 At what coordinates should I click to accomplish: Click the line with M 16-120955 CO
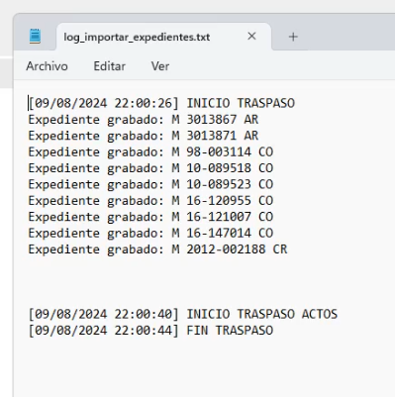pos(150,201)
